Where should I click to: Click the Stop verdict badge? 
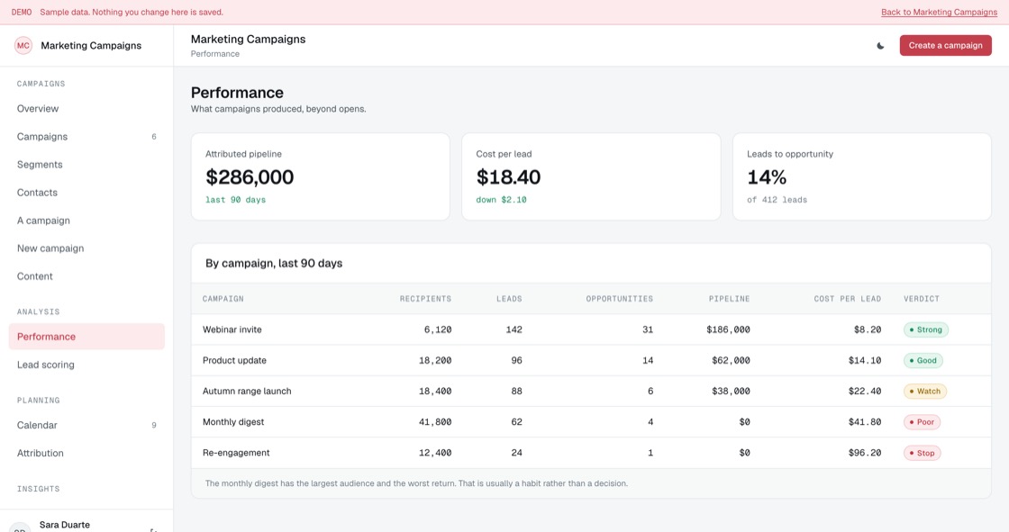(x=923, y=453)
